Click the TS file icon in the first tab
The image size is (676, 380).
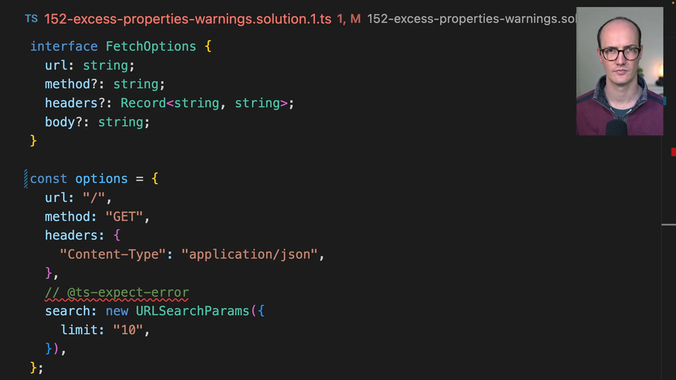(x=32, y=19)
